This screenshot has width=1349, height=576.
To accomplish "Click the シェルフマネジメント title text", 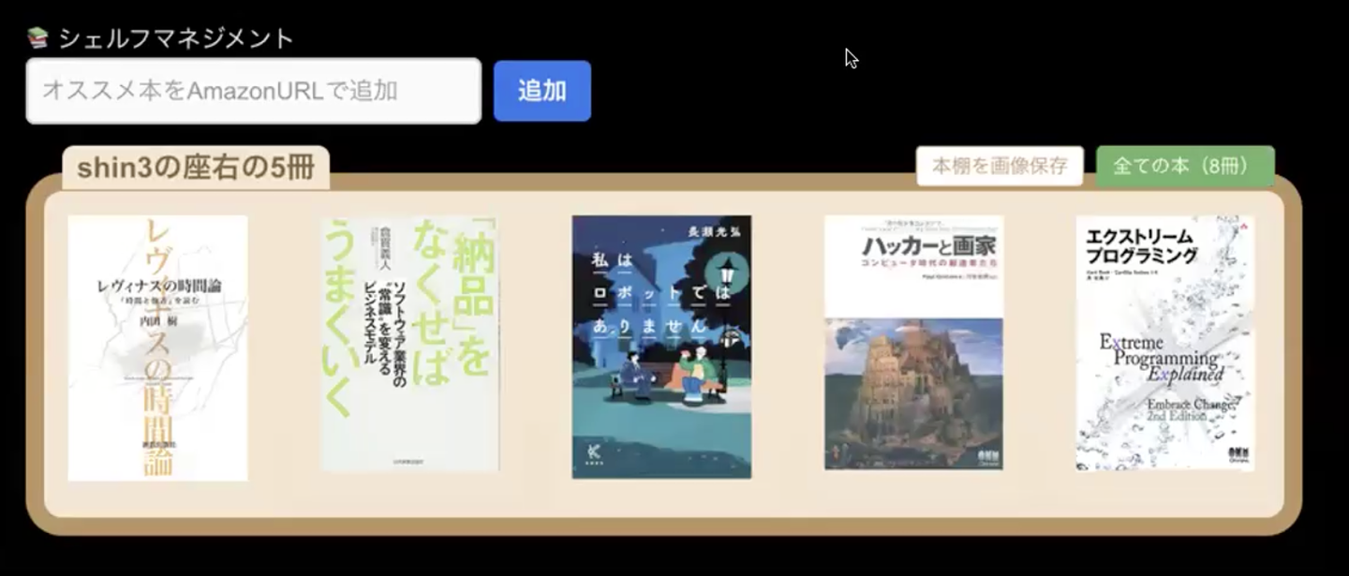I will (176, 38).
